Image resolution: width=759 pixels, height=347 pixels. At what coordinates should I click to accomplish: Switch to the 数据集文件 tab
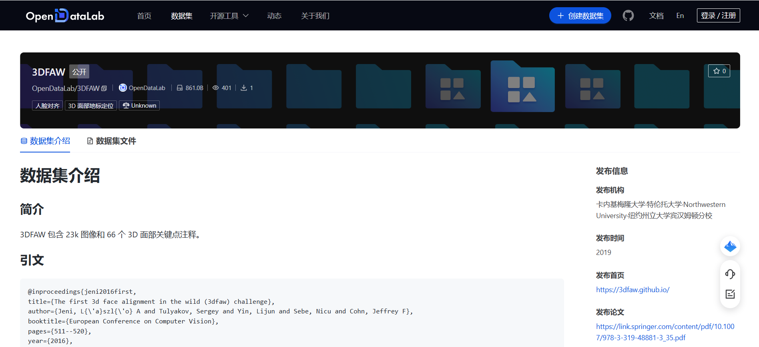112,141
